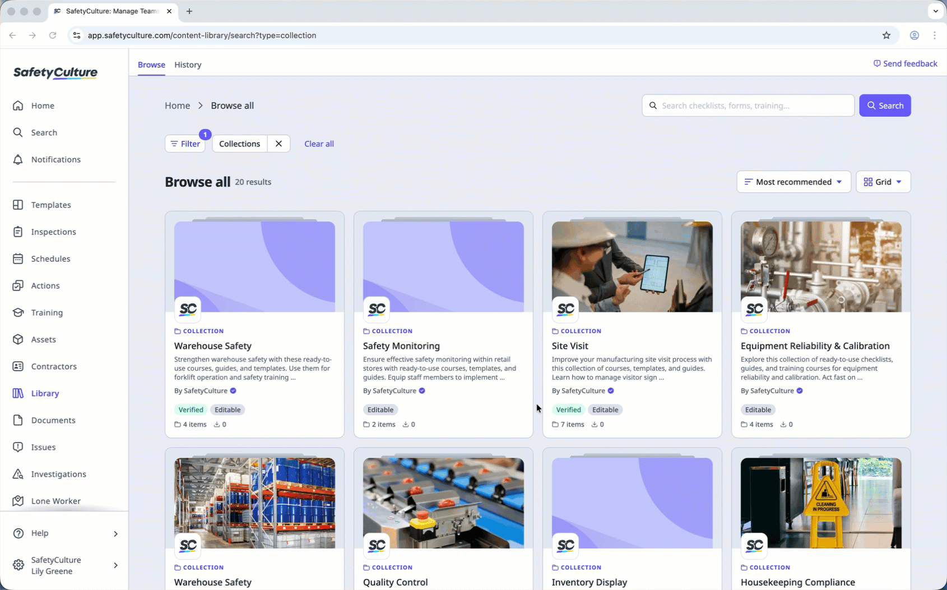The width and height of the screenshot is (947, 590).
Task: Click the SafetyCulture logo
Action: tap(55, 73)
